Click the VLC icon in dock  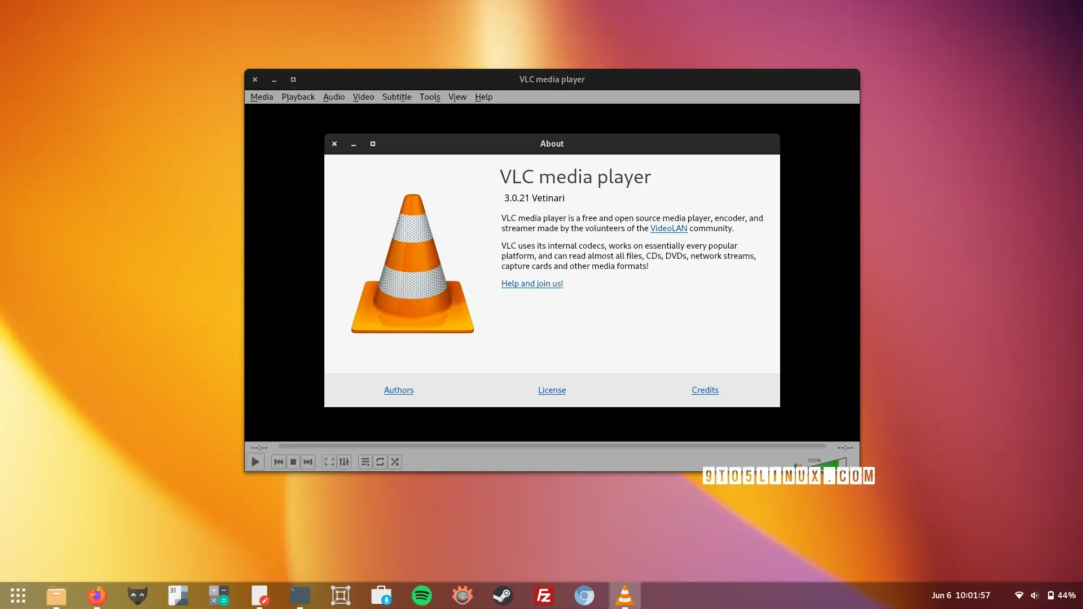[x=625, y=595]
